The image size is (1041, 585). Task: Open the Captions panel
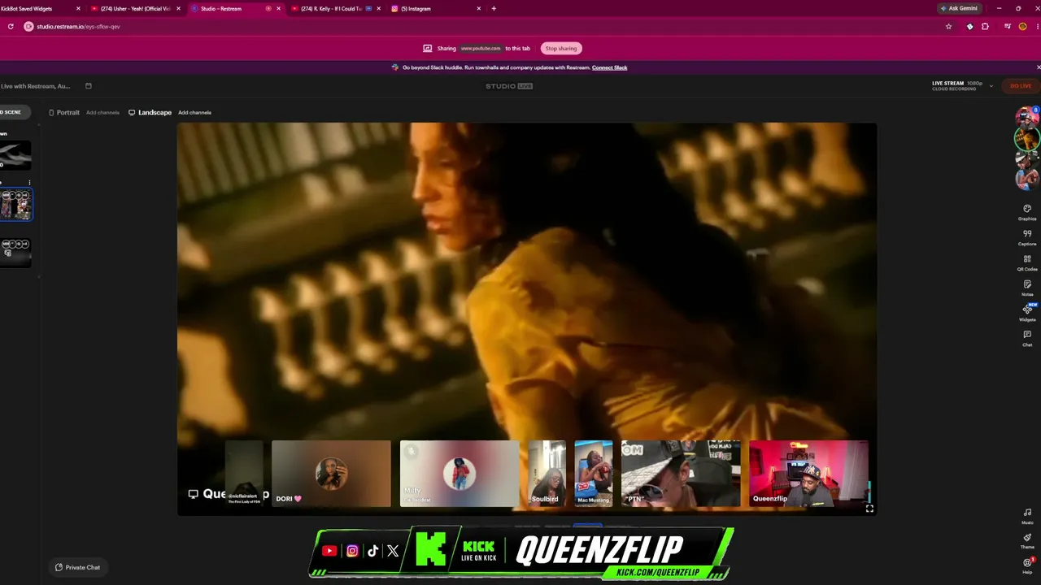click(1027, 237)
